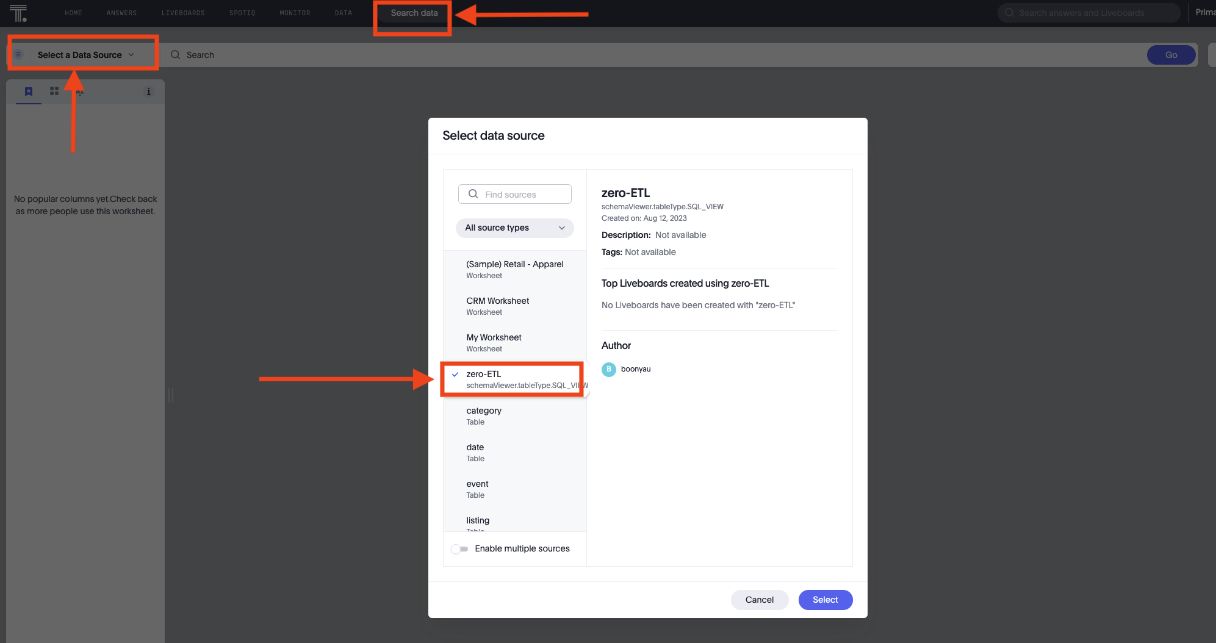Click the checkmark beside zero-ETL
Image resolution: width=1216 pixels, height=643 pixels.
(x=455, y=374)
